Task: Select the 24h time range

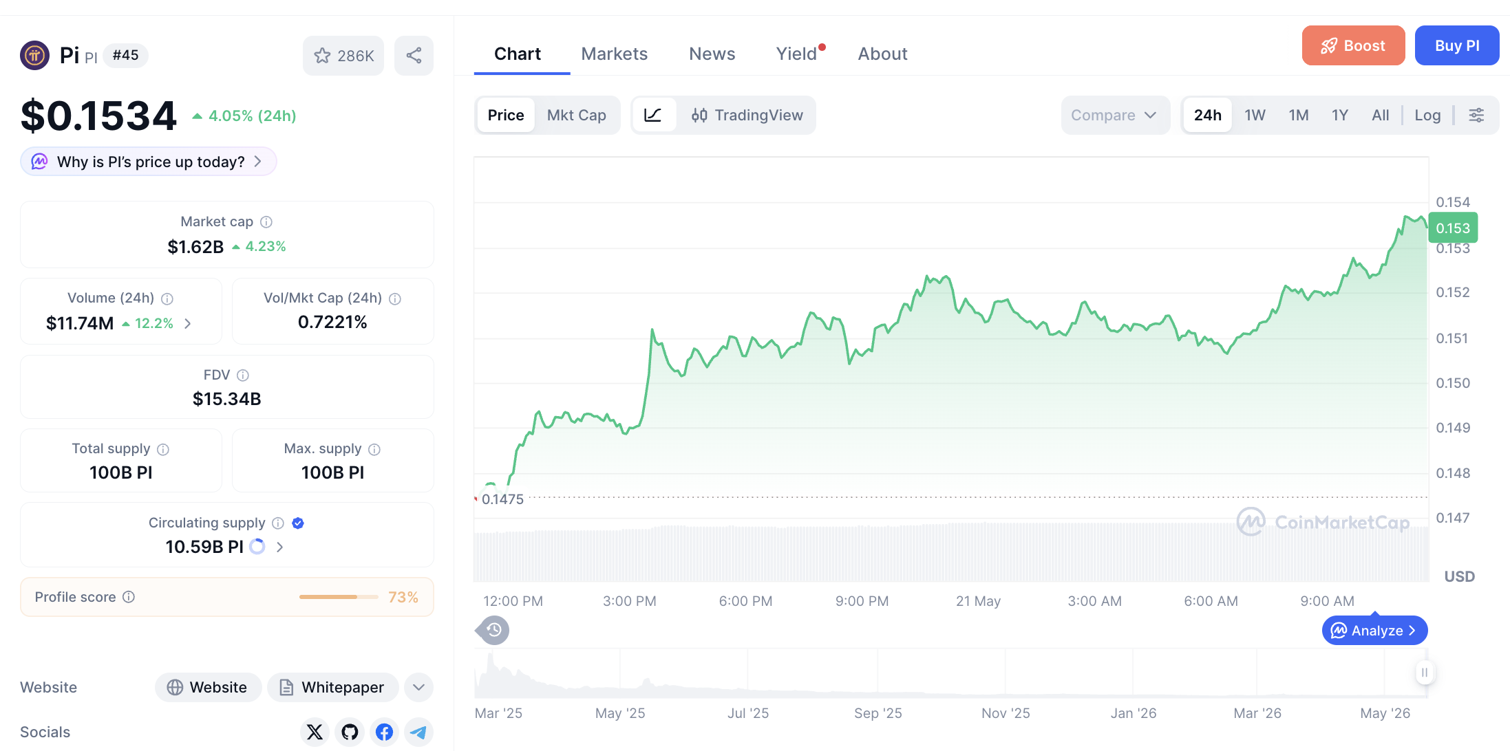Action: pos(1208,115)
